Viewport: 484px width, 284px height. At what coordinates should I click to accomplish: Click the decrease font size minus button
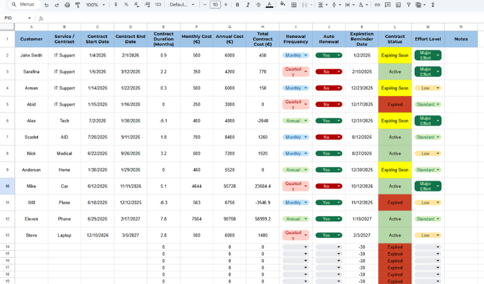click(x=205, y=5)
